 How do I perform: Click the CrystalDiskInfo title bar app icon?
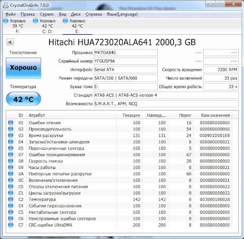click(x=6, y=5)
